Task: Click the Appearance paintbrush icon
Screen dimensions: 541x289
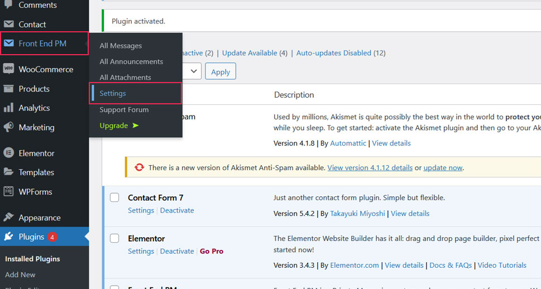Action: (8, 217)
